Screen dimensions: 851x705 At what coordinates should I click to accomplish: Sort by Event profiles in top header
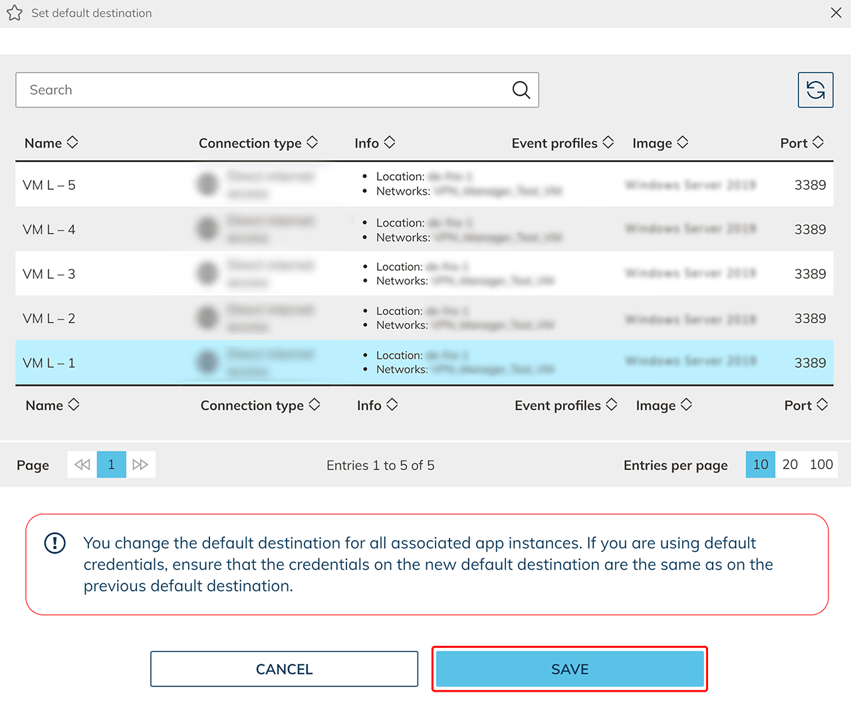click(x=562, y=143)
